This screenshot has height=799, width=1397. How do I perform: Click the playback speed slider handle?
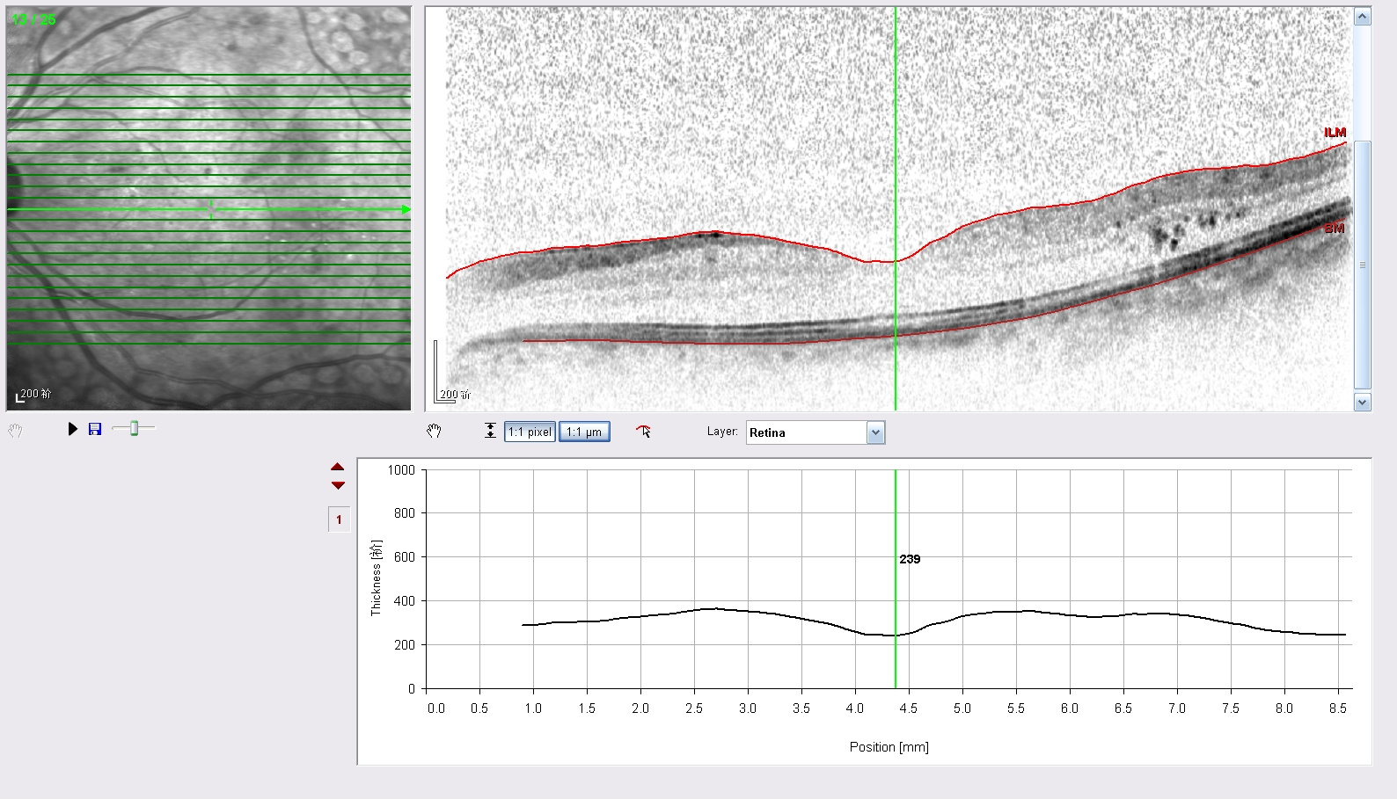tap(134, 428)
